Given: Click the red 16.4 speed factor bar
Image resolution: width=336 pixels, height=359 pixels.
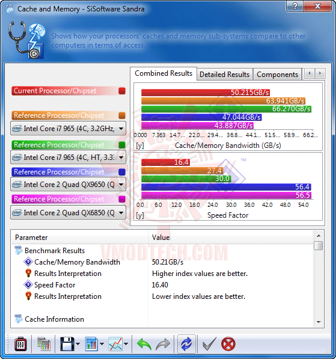Looking at the screenshot, I should pos(165,162).
